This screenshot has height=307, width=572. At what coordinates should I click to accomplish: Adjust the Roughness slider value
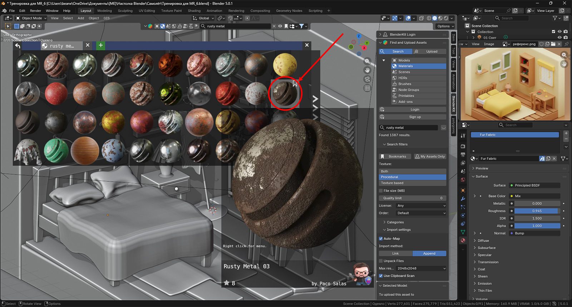[537, 211]
